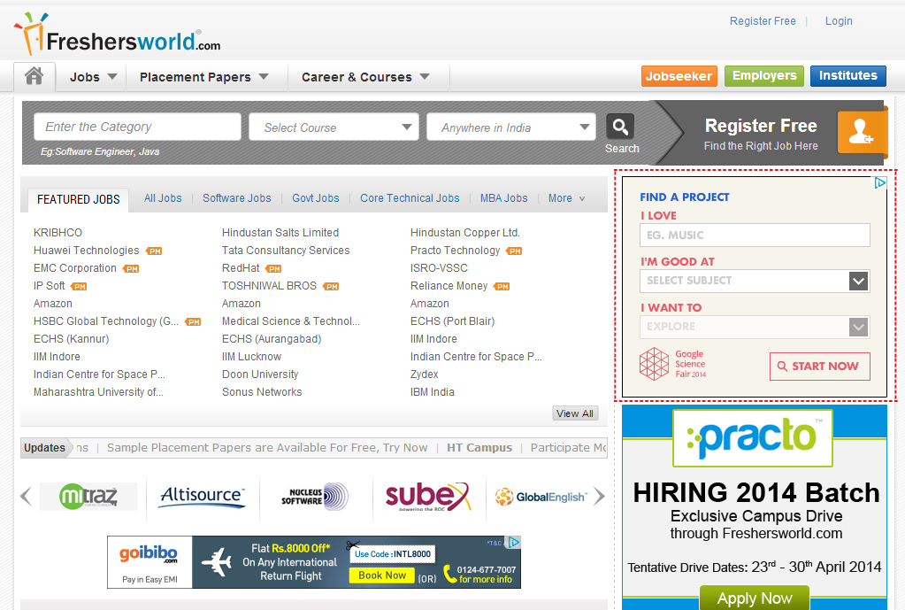Open the Select Course dropdown
The image size is (905, 610).
point(333,127)
